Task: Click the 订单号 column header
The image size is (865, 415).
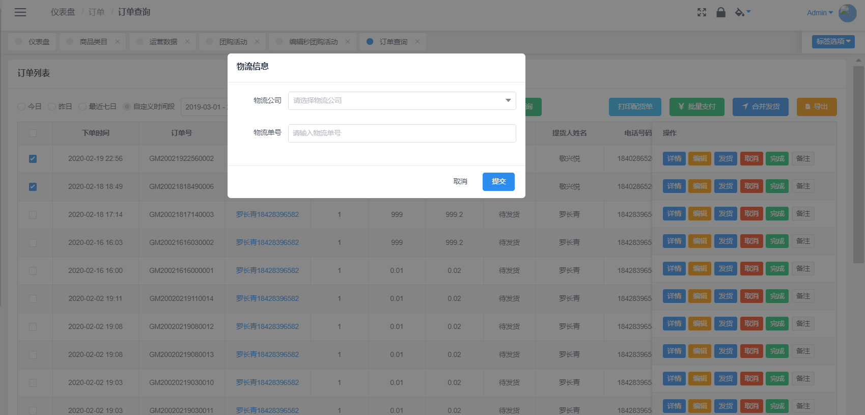Action: [181, 133]
